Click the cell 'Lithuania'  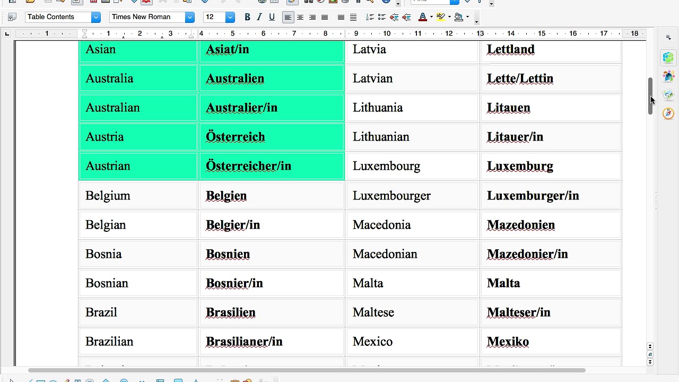click(412, 108)
